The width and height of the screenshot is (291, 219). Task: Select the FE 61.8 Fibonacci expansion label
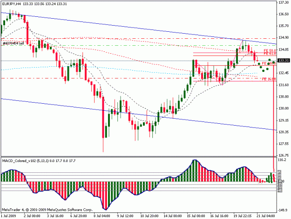[x=270, y=54]
